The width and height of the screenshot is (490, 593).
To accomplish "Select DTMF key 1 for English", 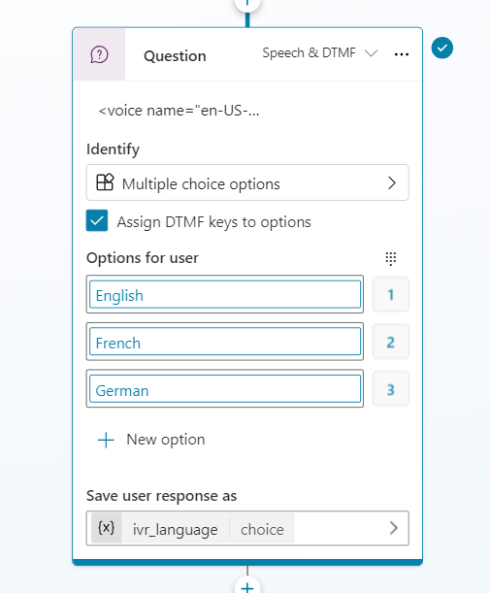I will tap(391, 295).
